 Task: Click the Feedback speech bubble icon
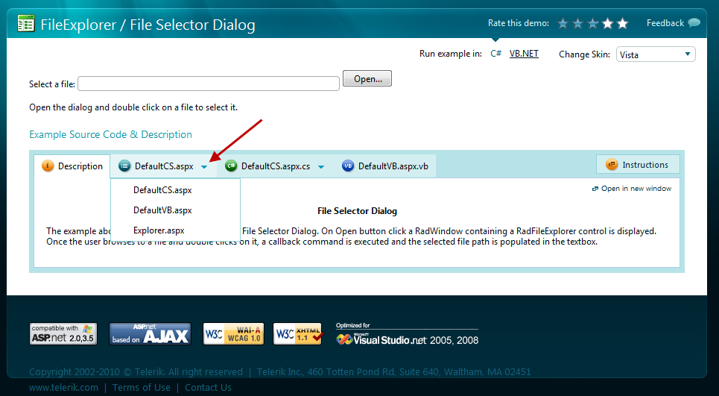pyautogui.click(x=694, y=23)
